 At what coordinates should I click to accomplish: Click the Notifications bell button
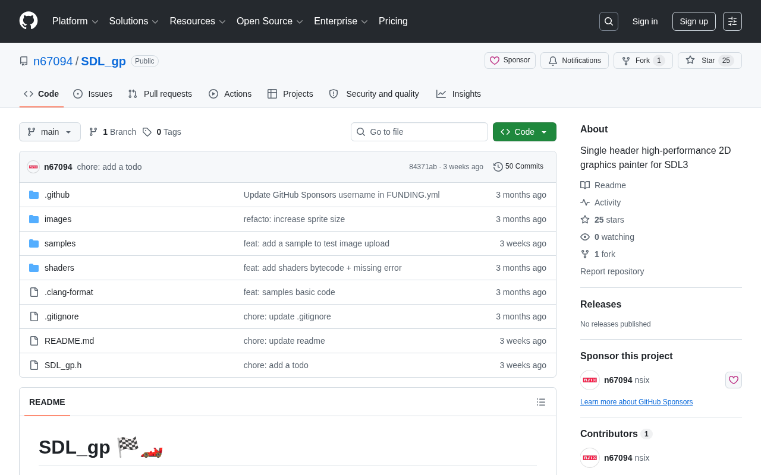tap(574, 61)
